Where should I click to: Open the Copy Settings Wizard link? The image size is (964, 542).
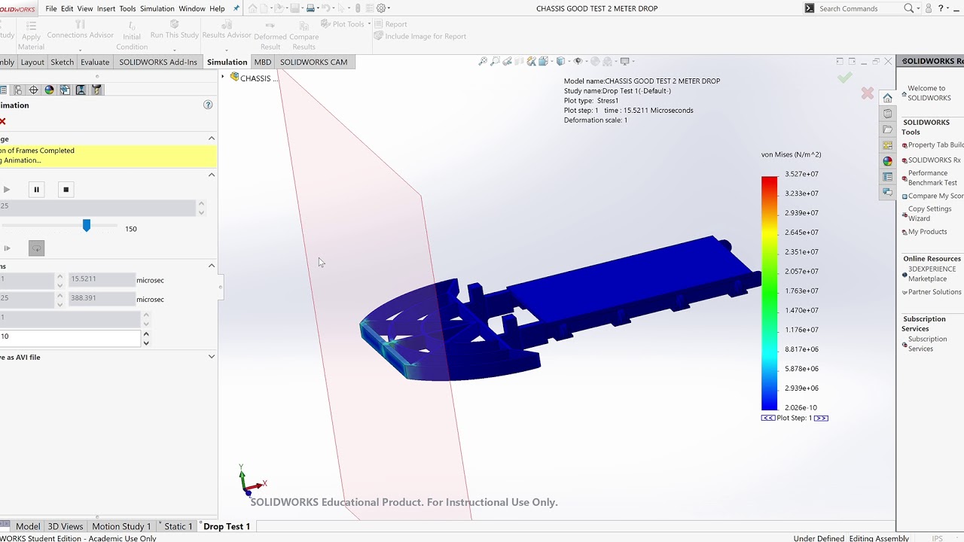point(929,214)
